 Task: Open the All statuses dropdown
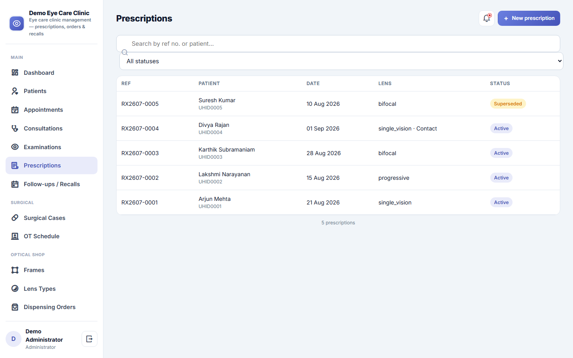click(341, 61)
